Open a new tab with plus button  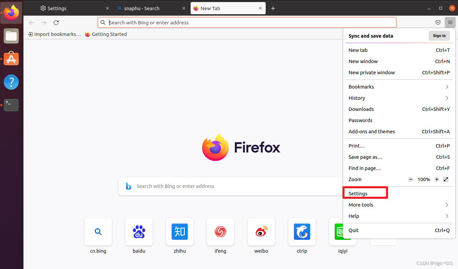[273, 8]
